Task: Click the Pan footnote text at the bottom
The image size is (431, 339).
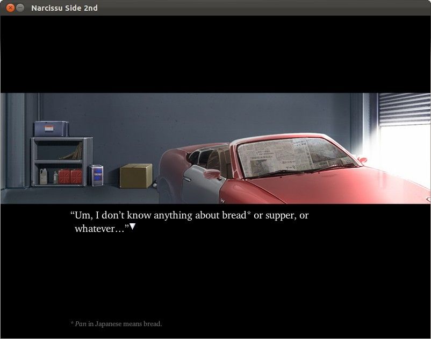Action: pyautogui.click(x=116, y=324)
